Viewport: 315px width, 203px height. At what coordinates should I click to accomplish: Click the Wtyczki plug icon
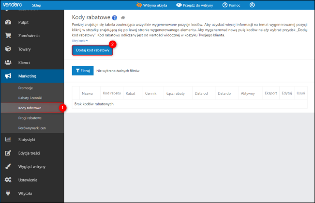tap(8, 193)
